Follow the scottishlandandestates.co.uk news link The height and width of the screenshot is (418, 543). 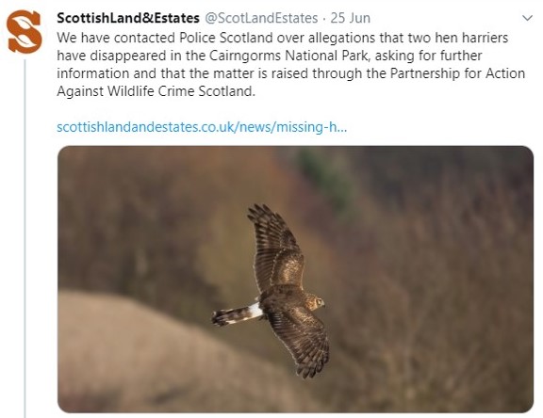tap(202, 127)
